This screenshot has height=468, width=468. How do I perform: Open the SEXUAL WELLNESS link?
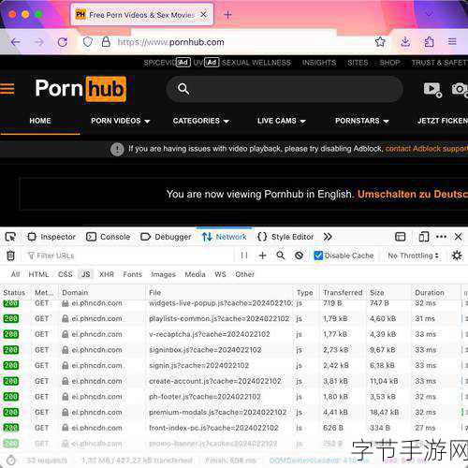pyautogui.click(x=256, y=63)
